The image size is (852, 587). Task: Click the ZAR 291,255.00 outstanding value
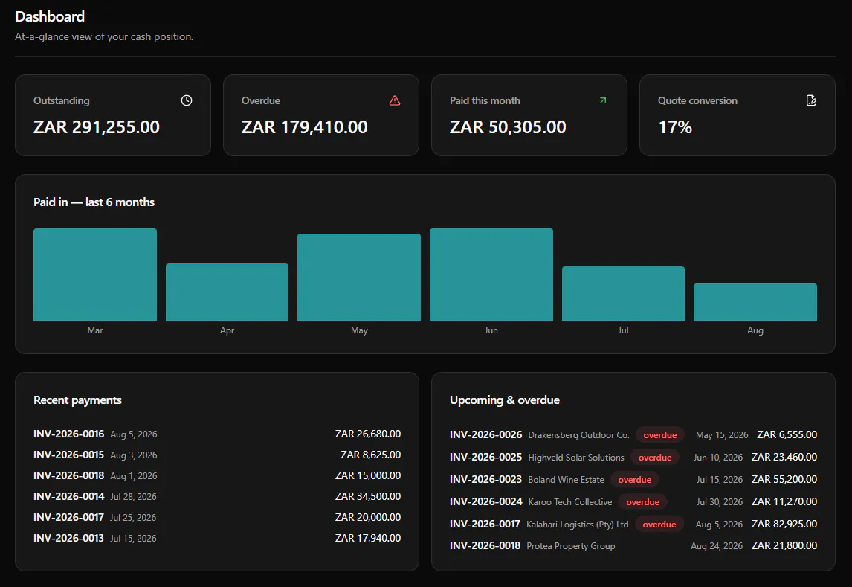[x=97, y=127]
